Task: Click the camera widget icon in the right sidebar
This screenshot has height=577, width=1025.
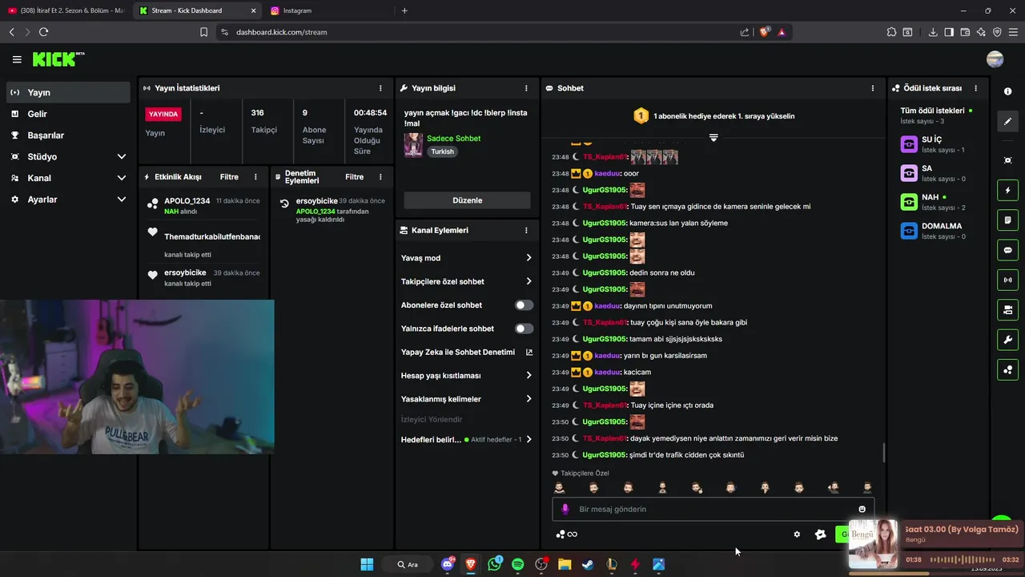Action: (1007, 309)
